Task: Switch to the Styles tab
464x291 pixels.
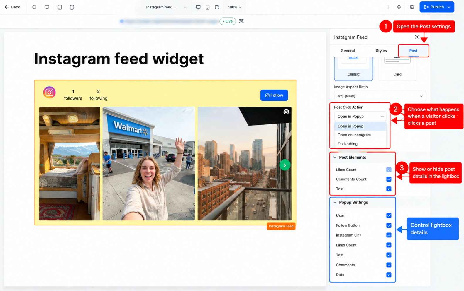Action: 381,51
